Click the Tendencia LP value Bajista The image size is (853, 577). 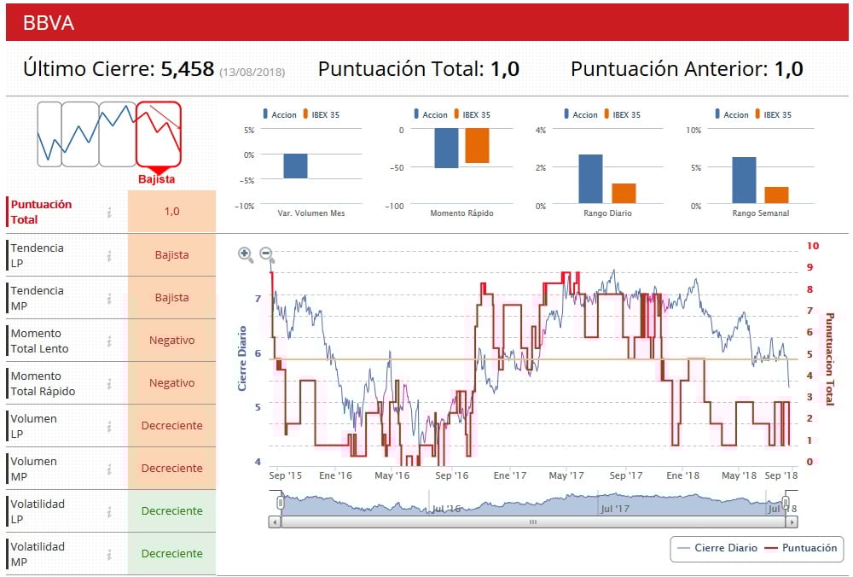172,255
